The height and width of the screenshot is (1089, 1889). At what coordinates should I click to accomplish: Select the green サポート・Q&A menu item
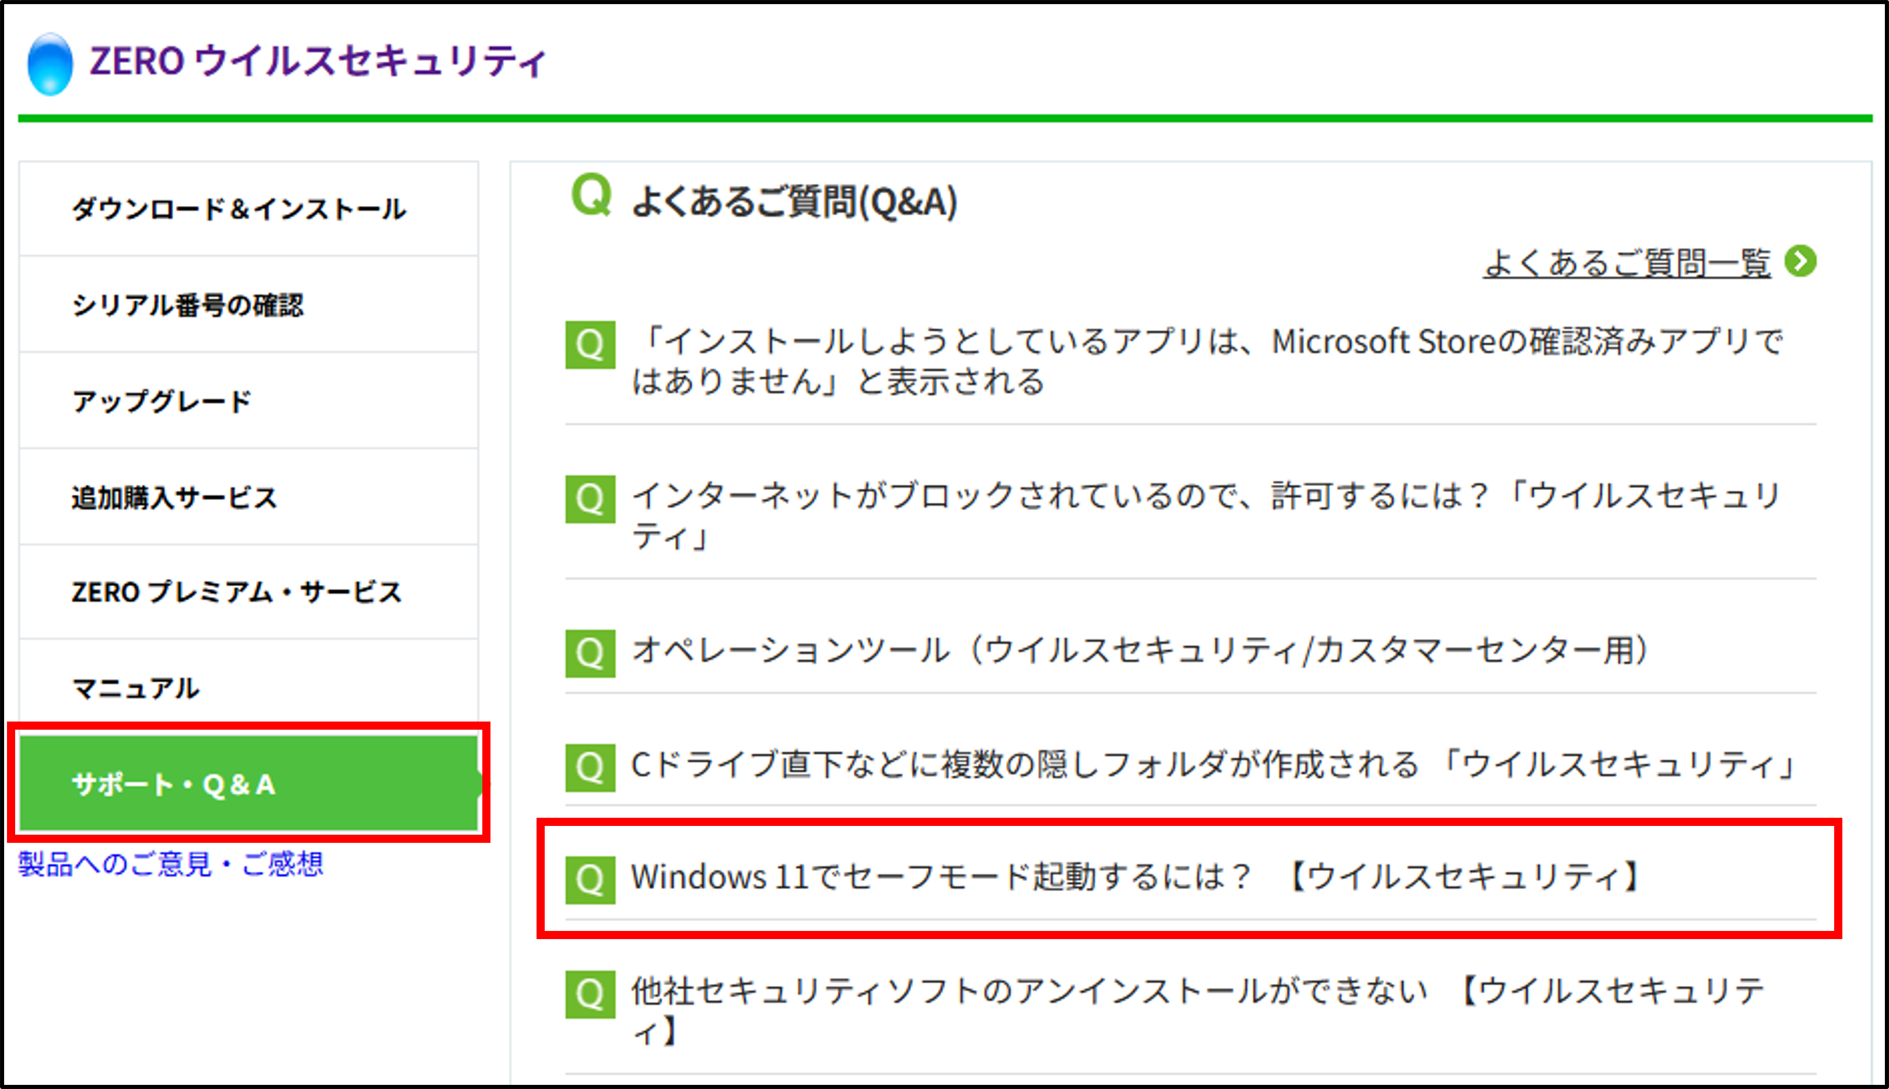pyautogui.click(x=248, y=783)
